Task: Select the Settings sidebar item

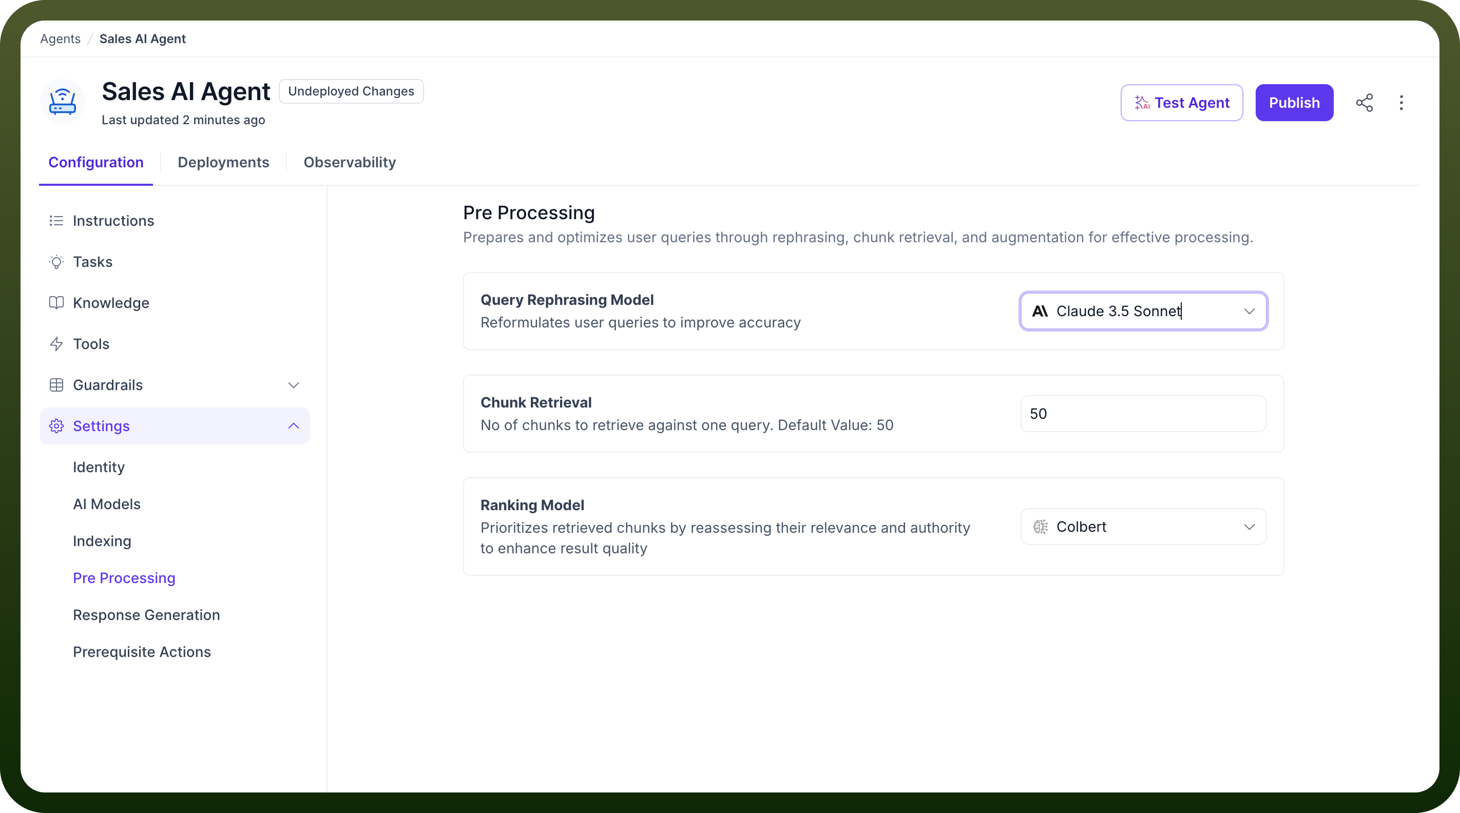Action: pos(175,426)
